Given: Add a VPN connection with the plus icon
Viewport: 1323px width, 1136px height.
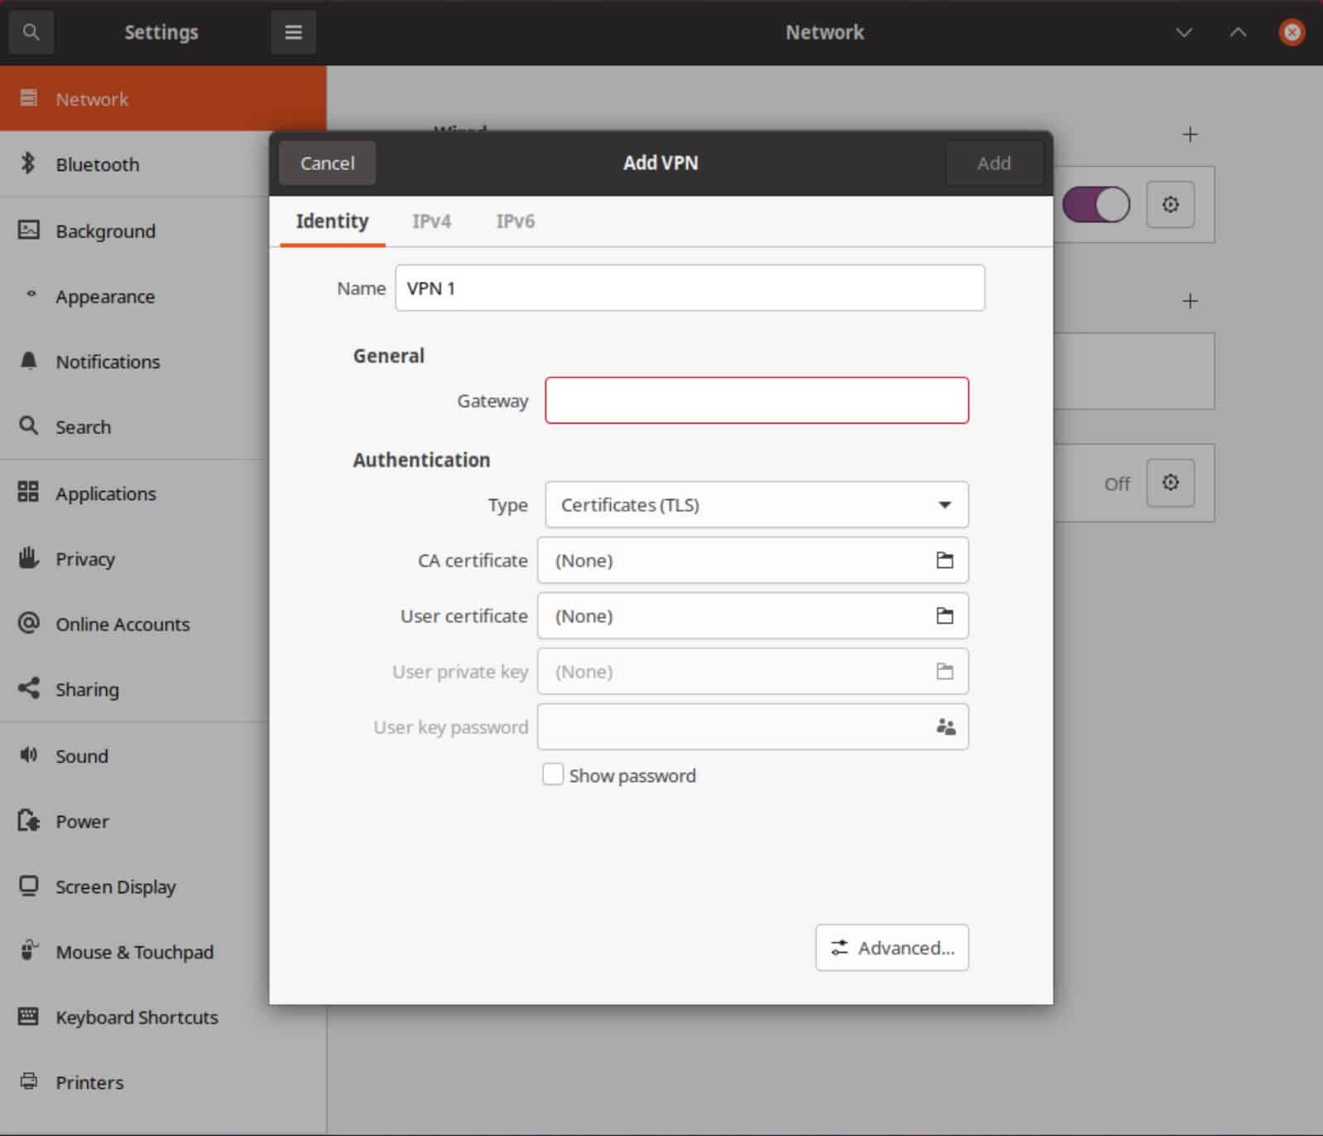Looking at the screenshot, I should (1190, 301).
